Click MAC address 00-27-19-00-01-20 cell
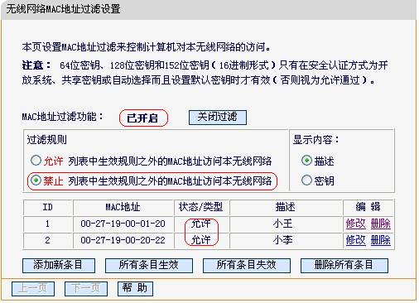 123,224
